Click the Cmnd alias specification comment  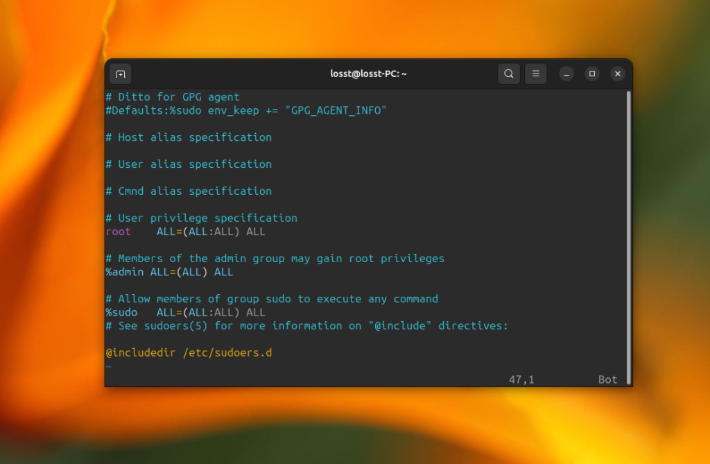click(x=189, y=191)
